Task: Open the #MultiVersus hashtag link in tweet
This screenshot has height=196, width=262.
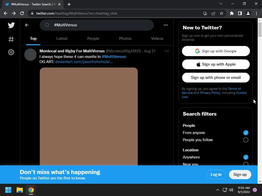Action: (x=114, y=57)
